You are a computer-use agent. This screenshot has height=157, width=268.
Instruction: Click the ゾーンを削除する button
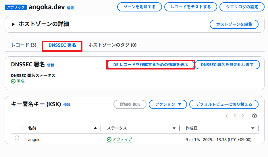(x=139, y=7)
